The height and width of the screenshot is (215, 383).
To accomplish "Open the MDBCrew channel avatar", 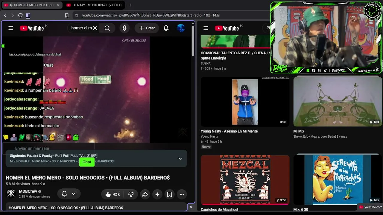I will pyautogui.click(x=11, y=193).
